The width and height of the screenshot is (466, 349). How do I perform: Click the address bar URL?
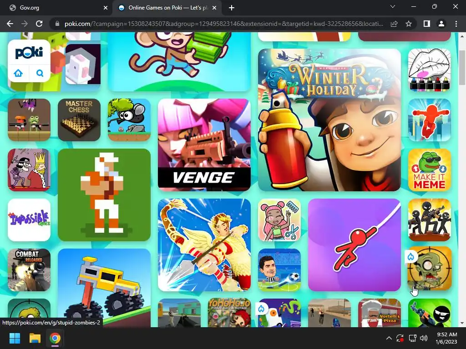tap(223, 24)
